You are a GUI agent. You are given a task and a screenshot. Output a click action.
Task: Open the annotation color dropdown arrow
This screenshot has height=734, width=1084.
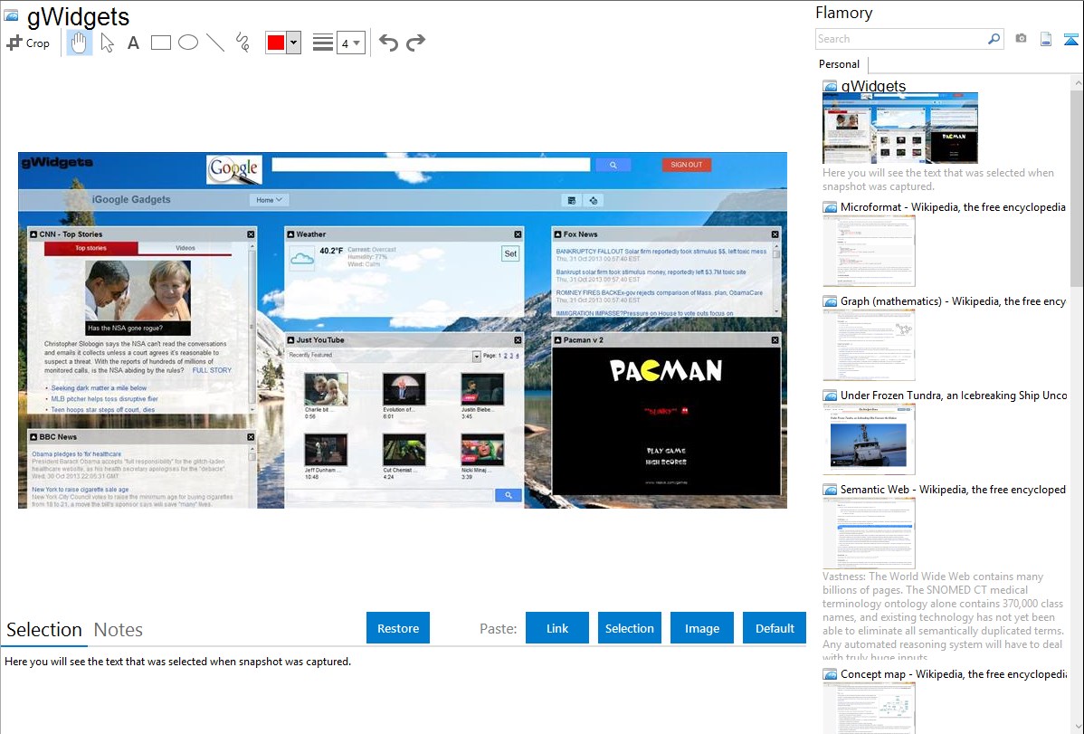click(294, 43)
